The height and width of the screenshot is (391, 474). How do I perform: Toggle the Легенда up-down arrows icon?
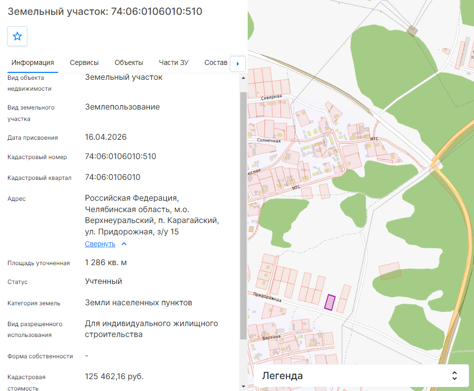tap(454, 376)
